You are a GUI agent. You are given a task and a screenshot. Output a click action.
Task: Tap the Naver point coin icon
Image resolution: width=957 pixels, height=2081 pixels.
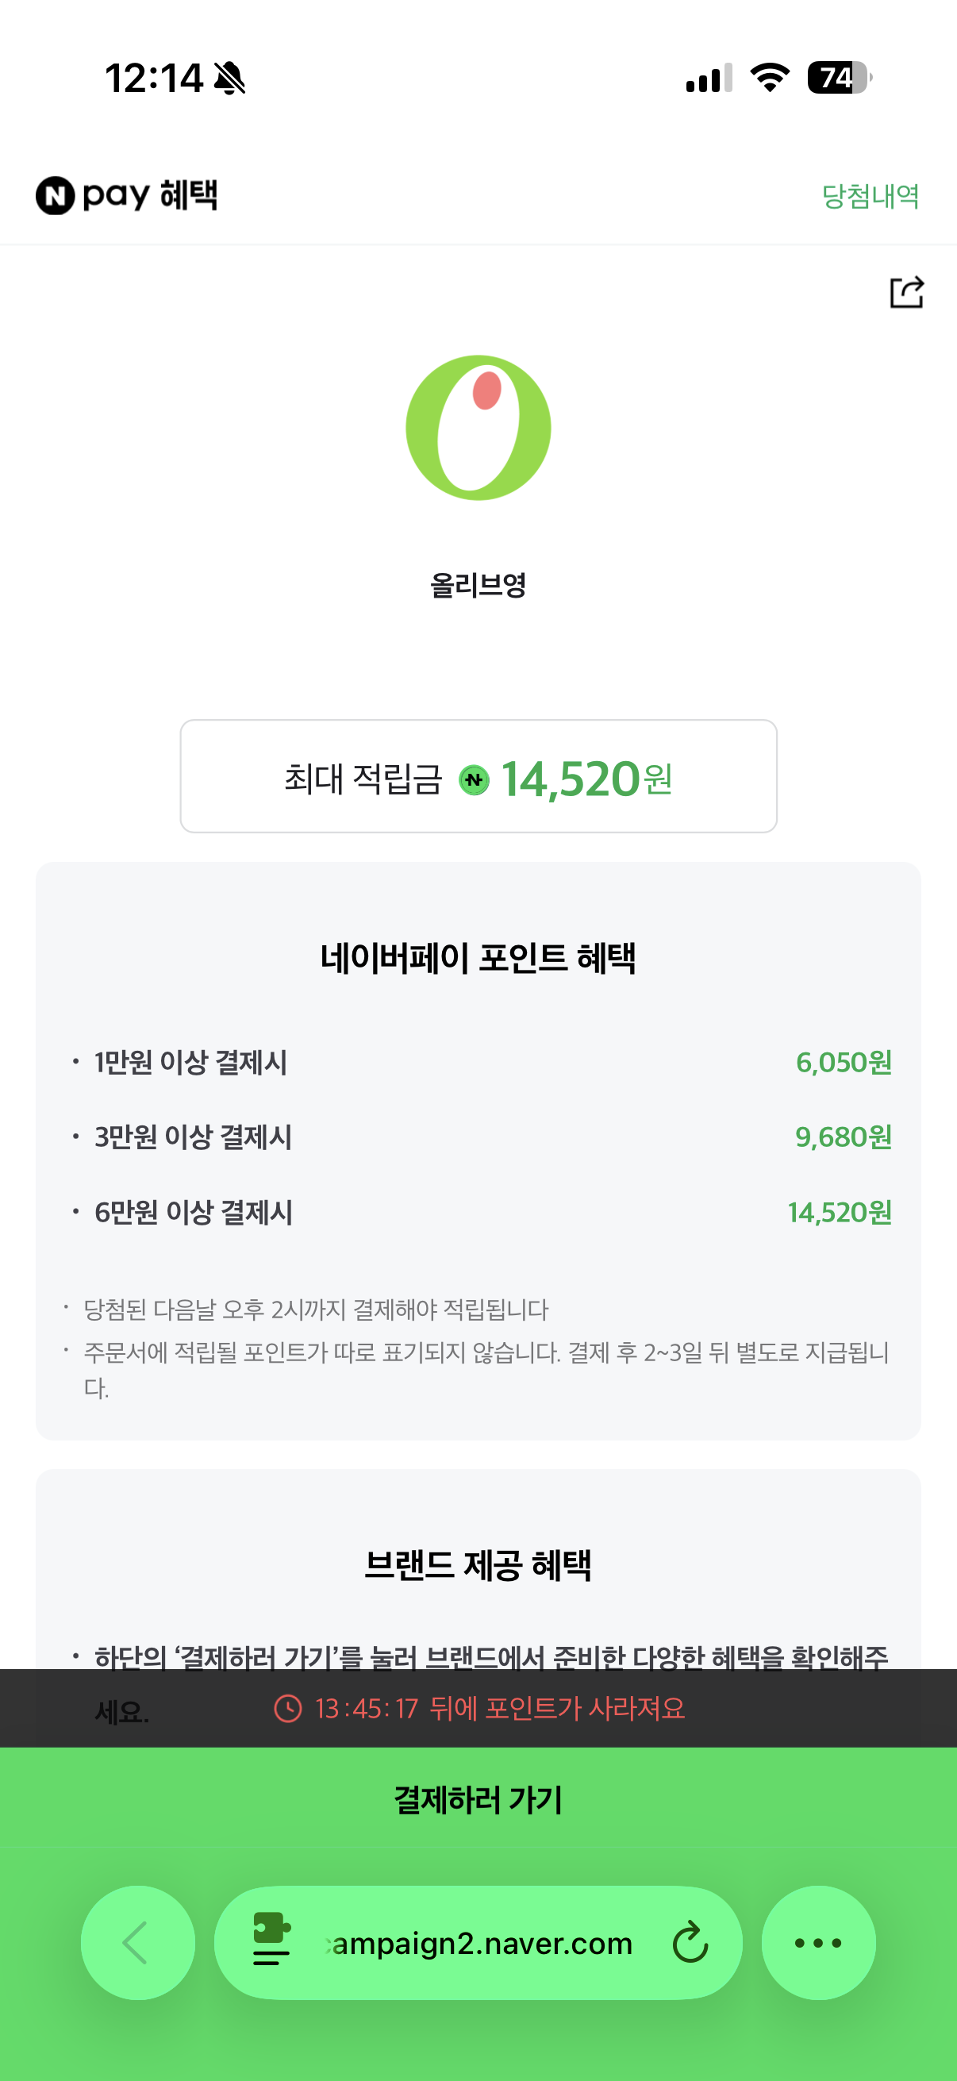(x=474, y=779)
